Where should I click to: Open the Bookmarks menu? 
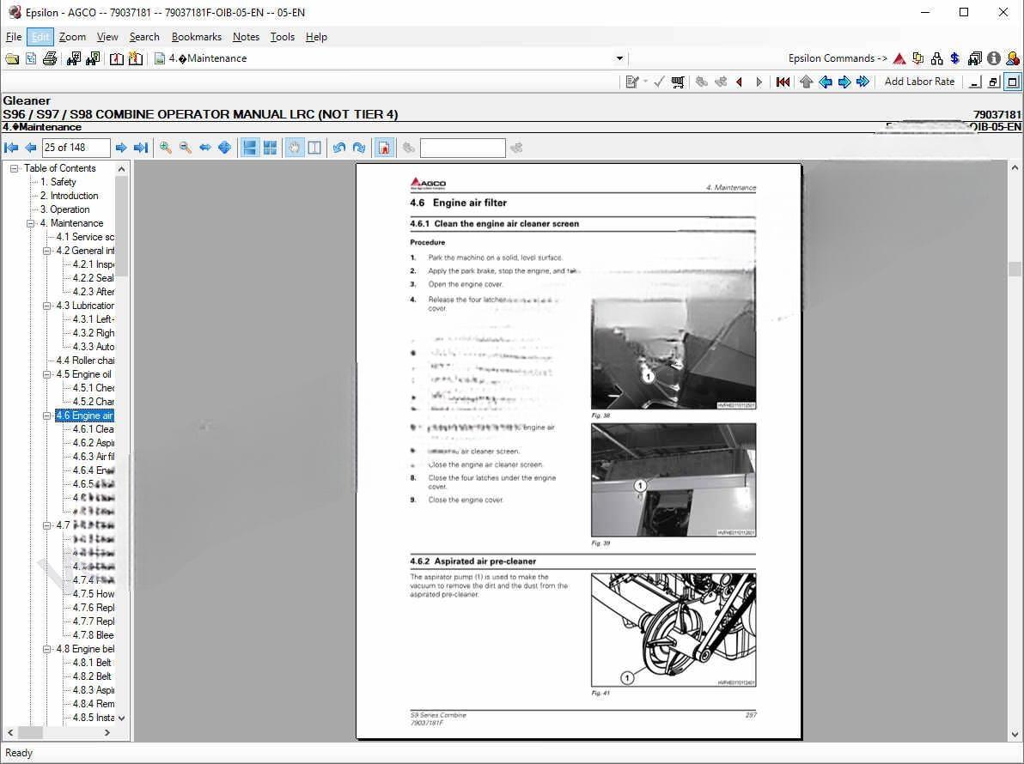(x=196, y=37)
